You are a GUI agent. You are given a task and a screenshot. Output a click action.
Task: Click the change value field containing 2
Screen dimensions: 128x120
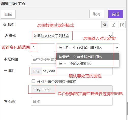click(x=43, y=48)
